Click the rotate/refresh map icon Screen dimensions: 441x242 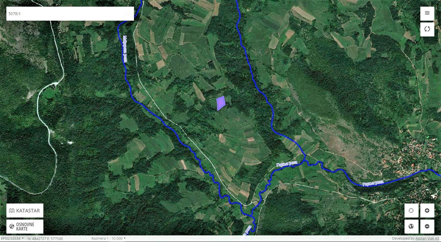click(x=427, y=29)
